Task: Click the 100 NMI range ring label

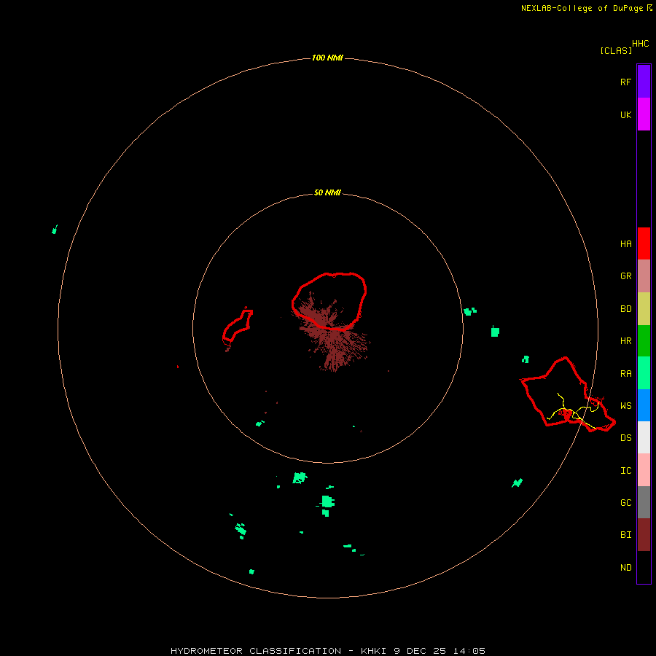Action: (x=327, y=58)
